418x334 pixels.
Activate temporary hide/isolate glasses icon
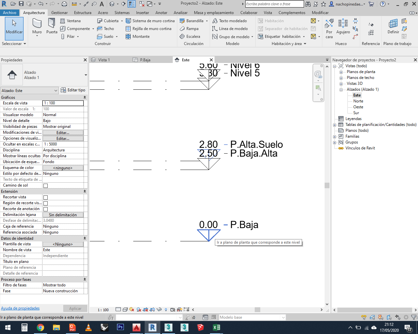coord(159,309)
